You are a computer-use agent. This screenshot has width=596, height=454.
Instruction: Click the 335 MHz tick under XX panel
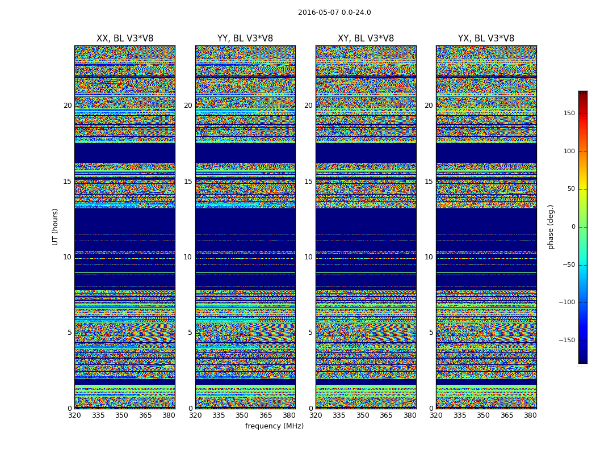click(x=98, y=415)
